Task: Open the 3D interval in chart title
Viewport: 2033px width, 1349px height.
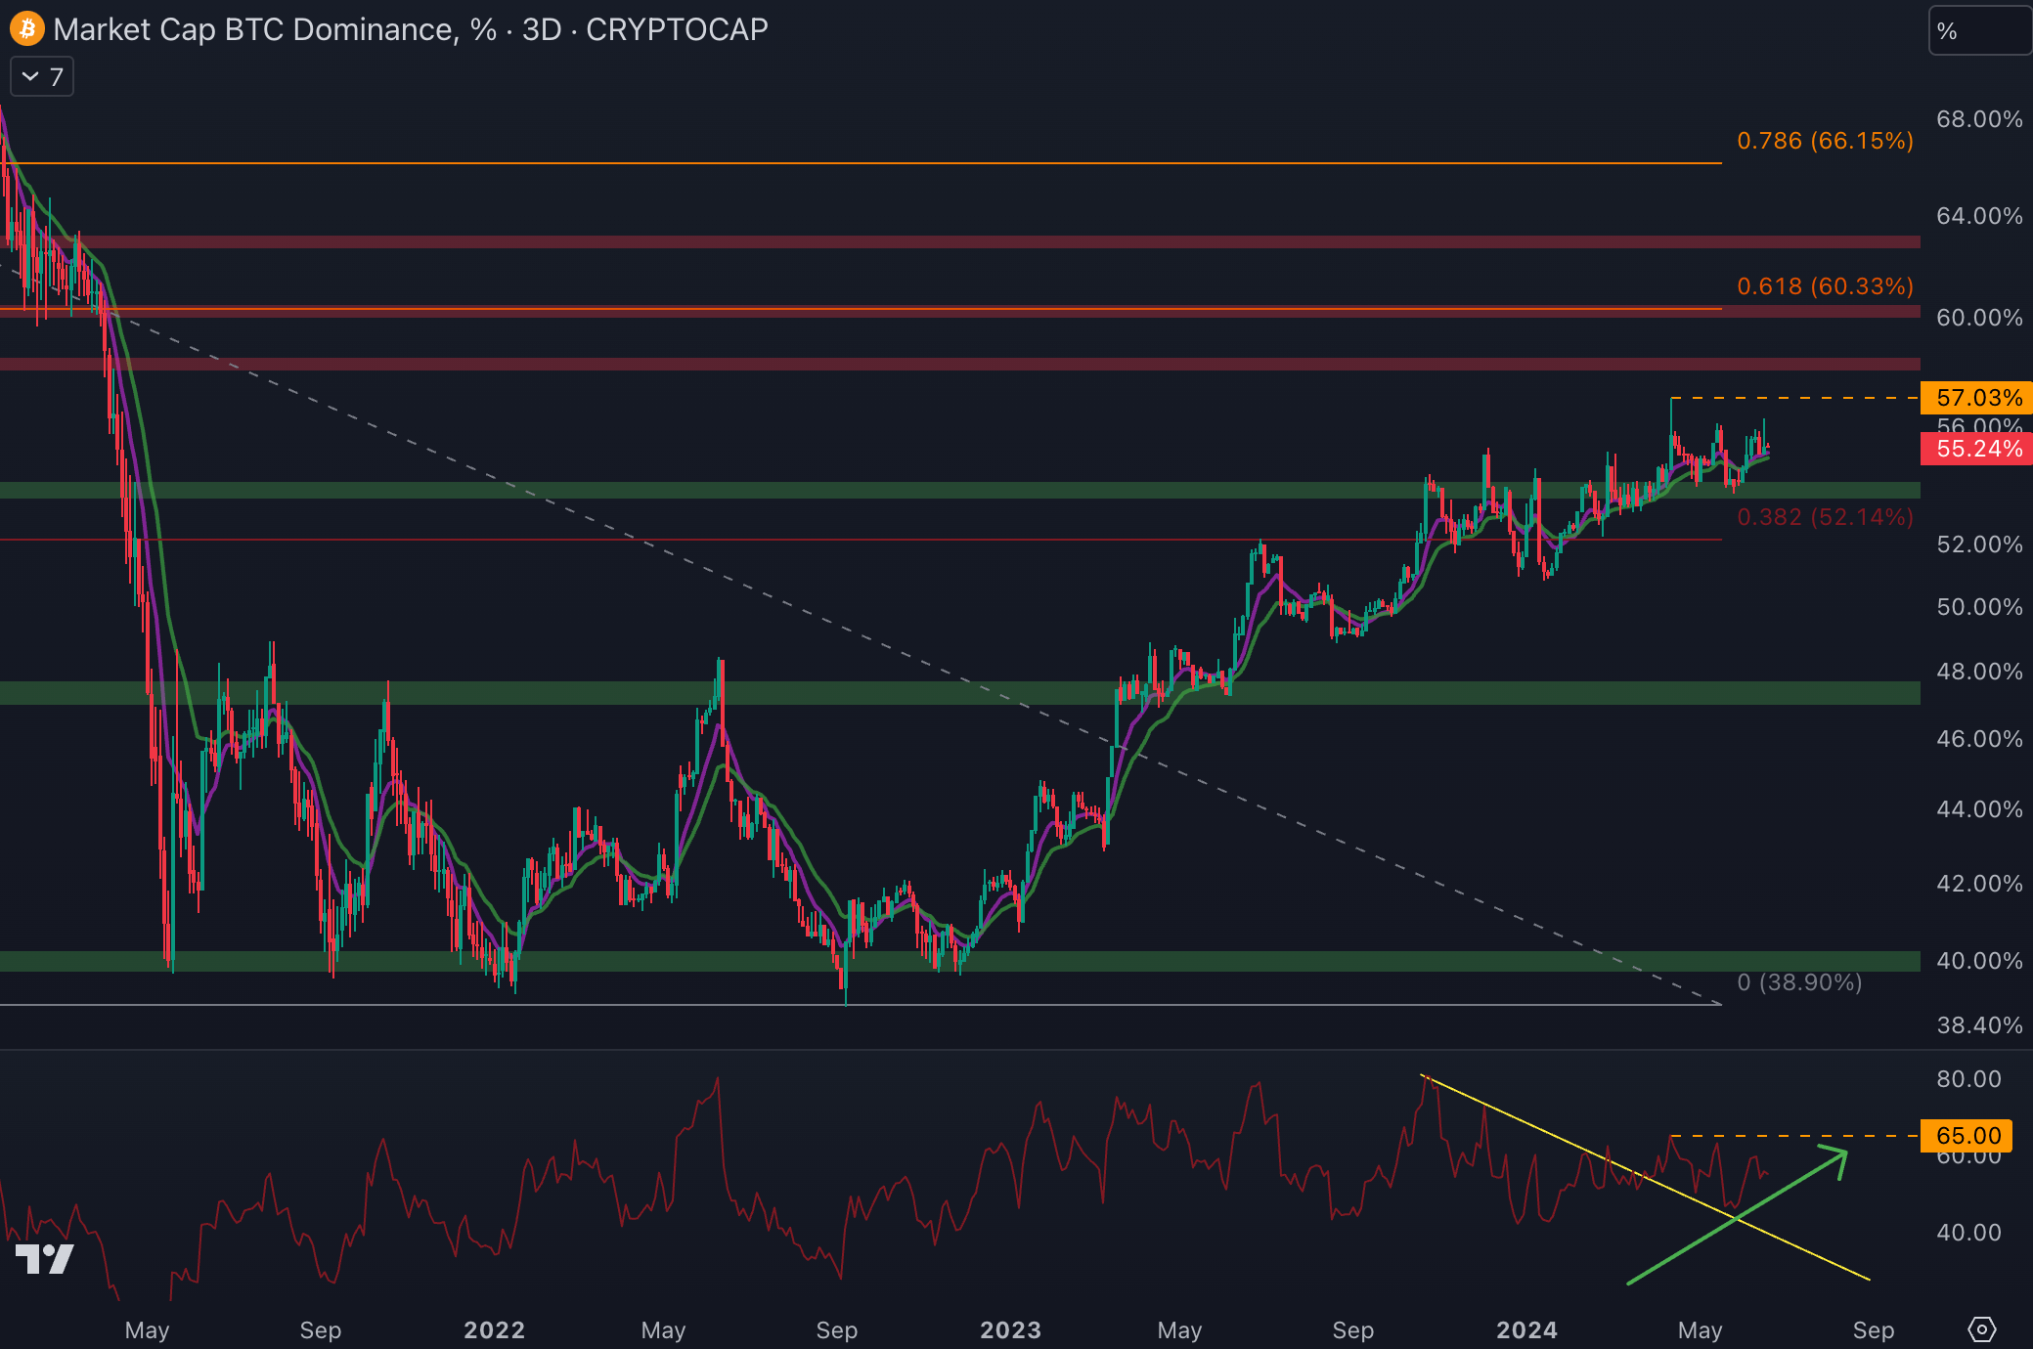Action: coord(541,29)
